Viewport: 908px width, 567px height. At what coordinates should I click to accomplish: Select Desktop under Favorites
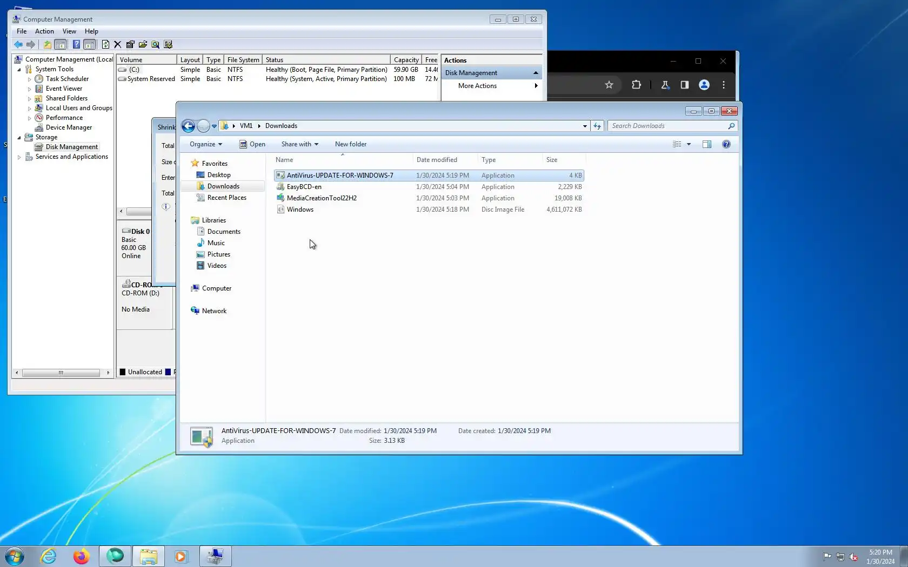(x=219, y=175)
